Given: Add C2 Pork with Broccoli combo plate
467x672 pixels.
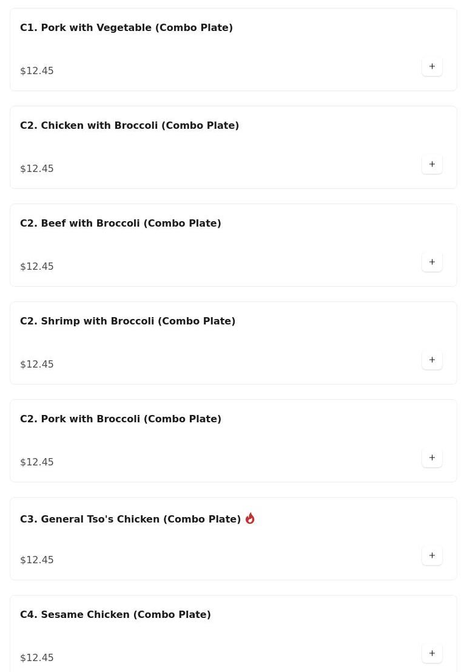Looking at the screenshot, I should click(x=432, y=458).
